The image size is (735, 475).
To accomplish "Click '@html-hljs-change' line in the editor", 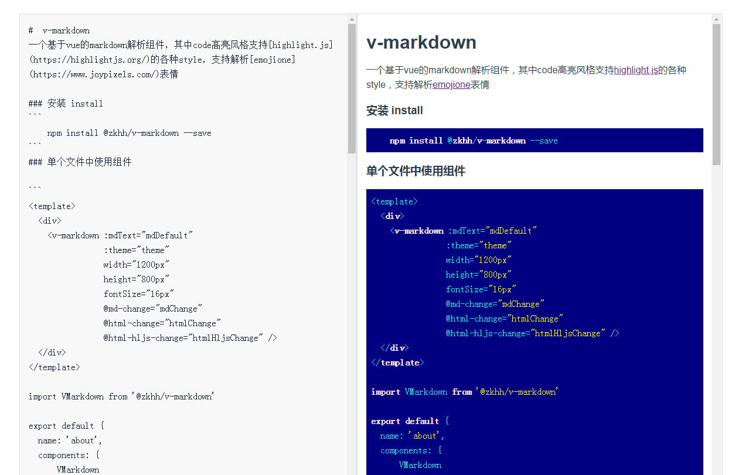I will tap(190, 338).
